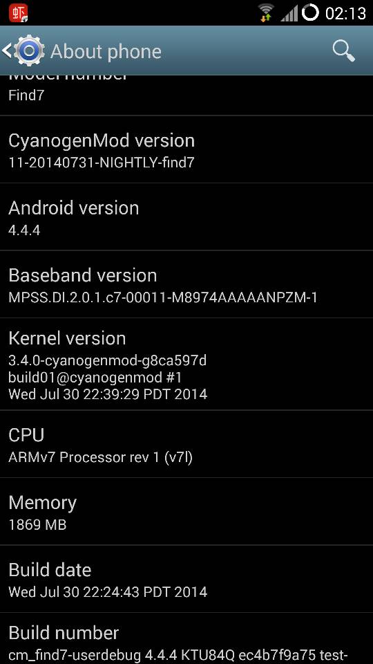The width and height of the screenshot is (373, 664).
Task: Select the Model number Find7 entry
Action: (186, 95)
